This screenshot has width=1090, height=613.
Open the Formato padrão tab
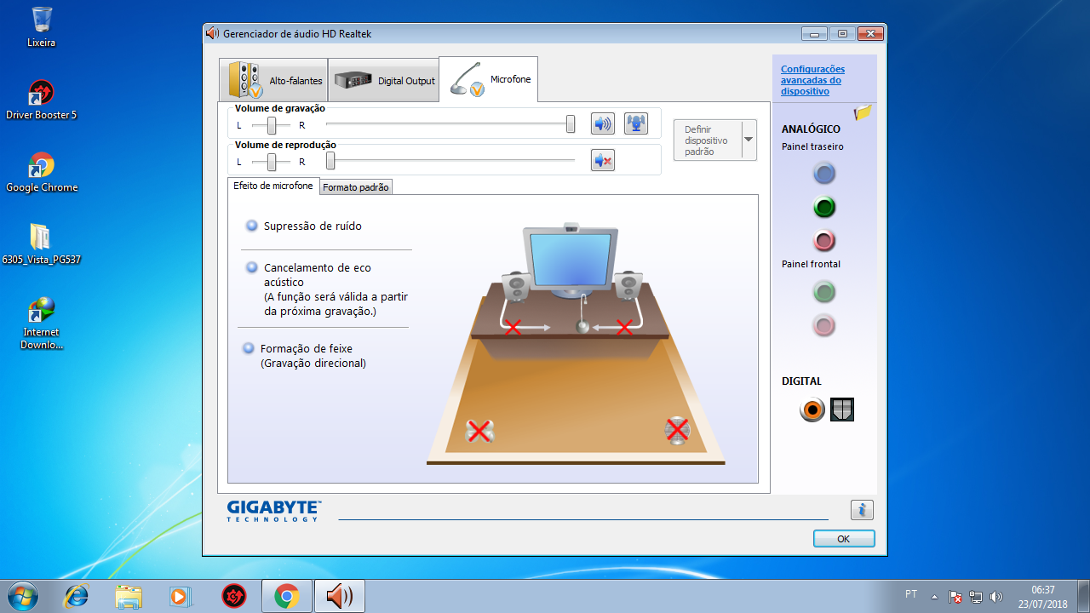356,187
